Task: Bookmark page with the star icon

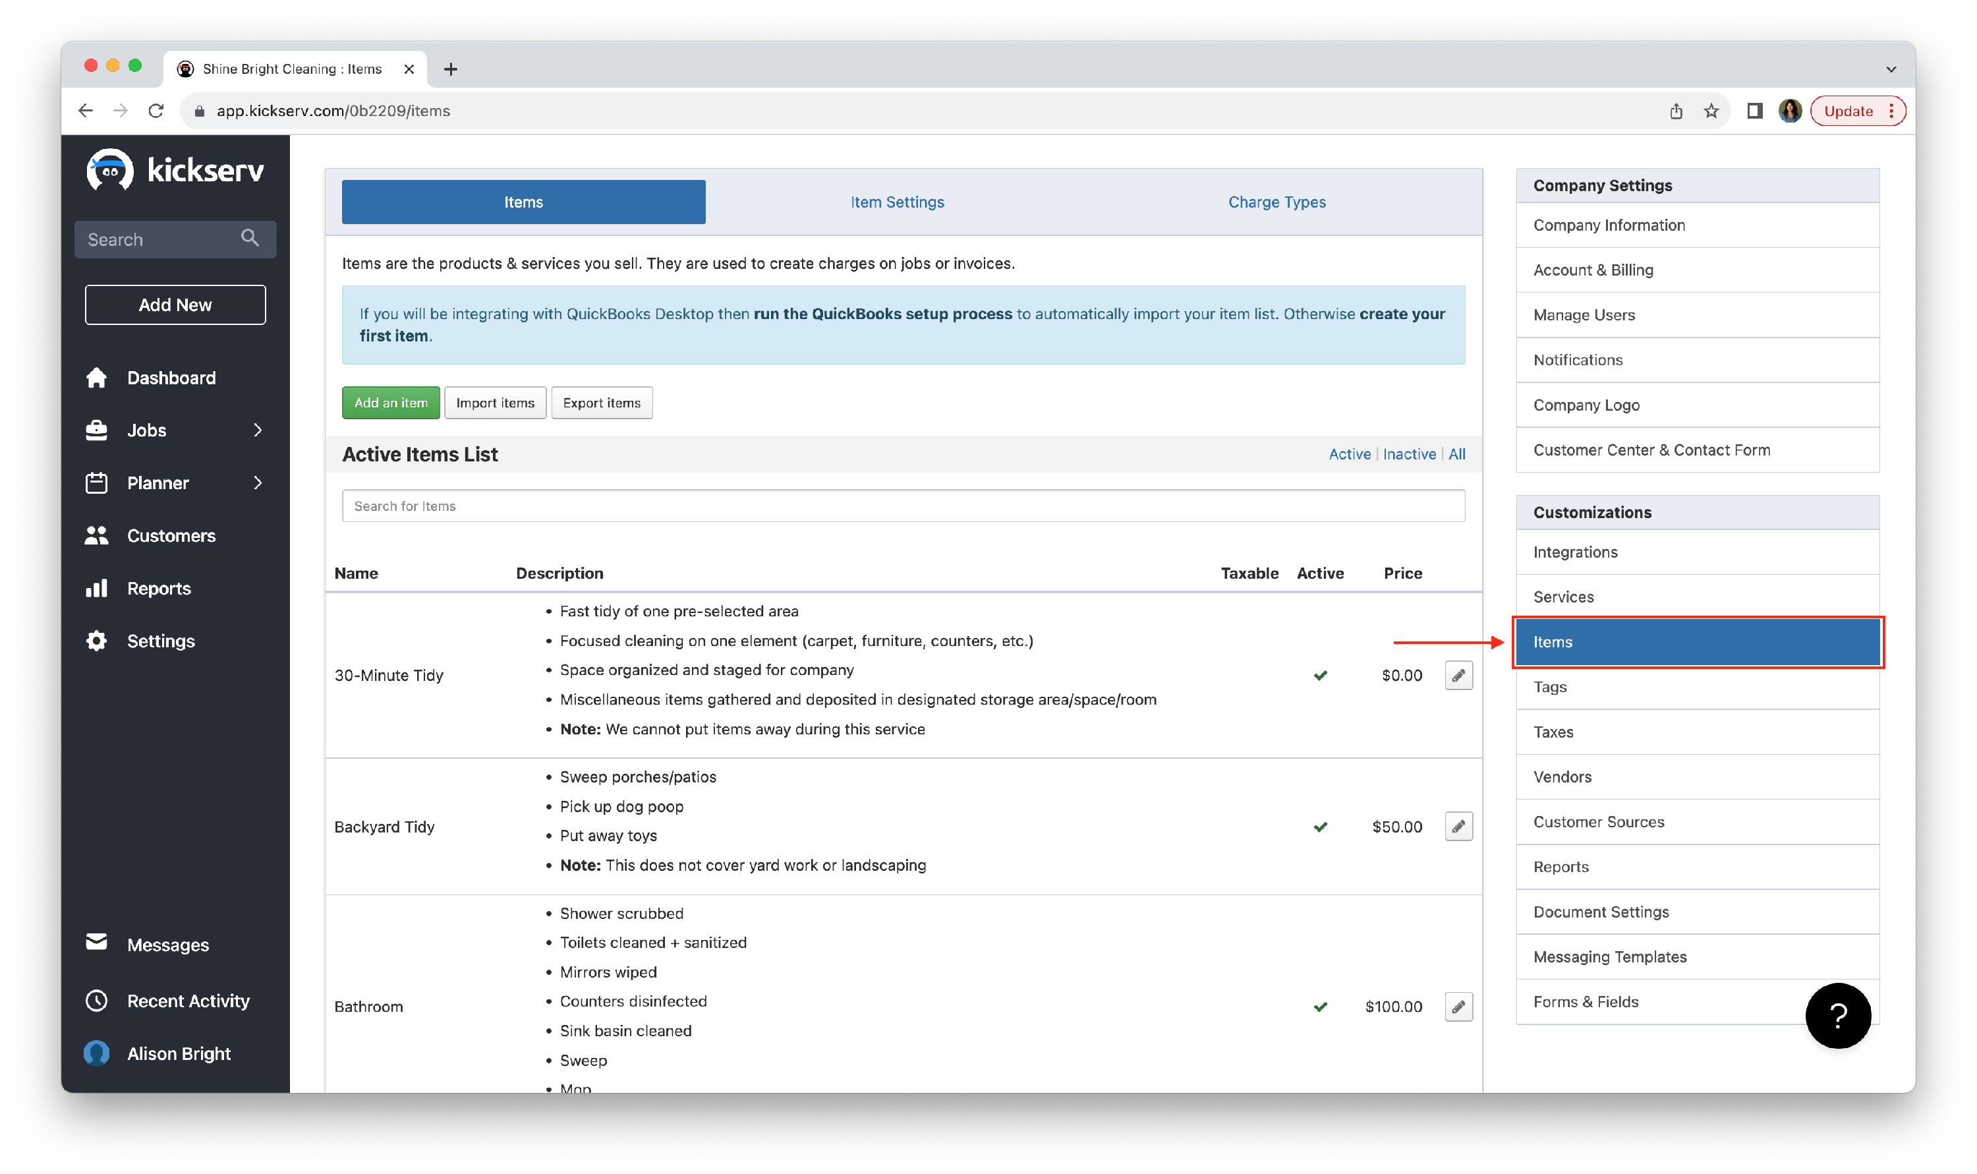Action: [x=1711, y=111]
